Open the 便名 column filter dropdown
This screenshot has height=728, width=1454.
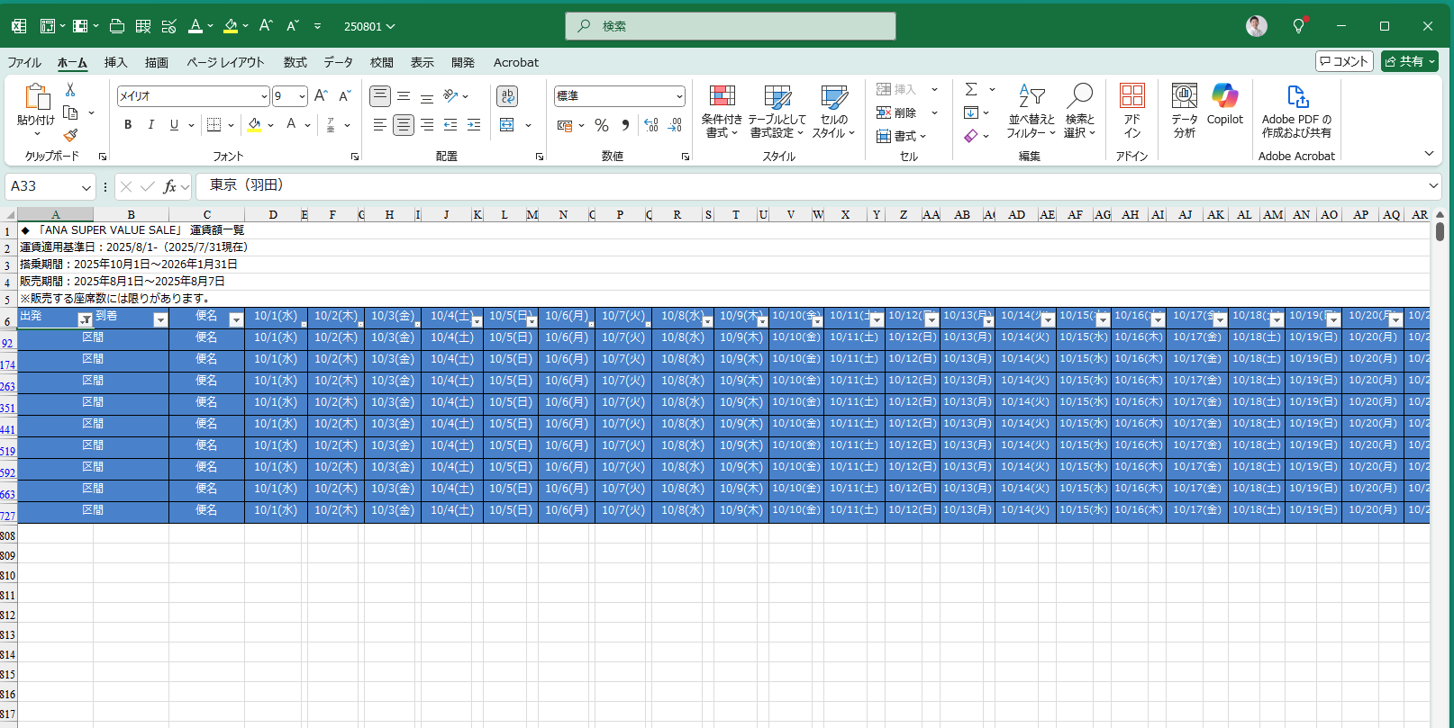(x=236, y=320)
